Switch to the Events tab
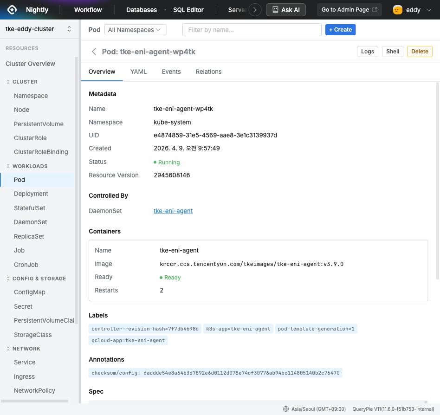 click(171, 72)
